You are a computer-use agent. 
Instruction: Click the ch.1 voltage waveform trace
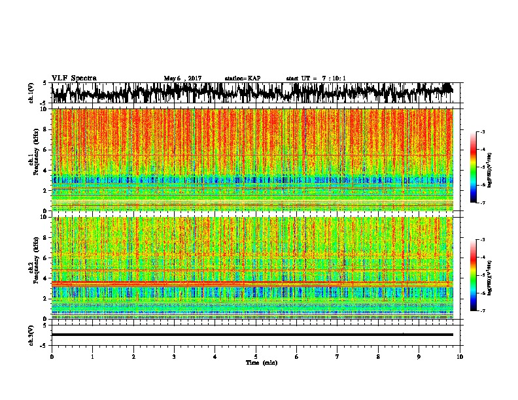252,93
